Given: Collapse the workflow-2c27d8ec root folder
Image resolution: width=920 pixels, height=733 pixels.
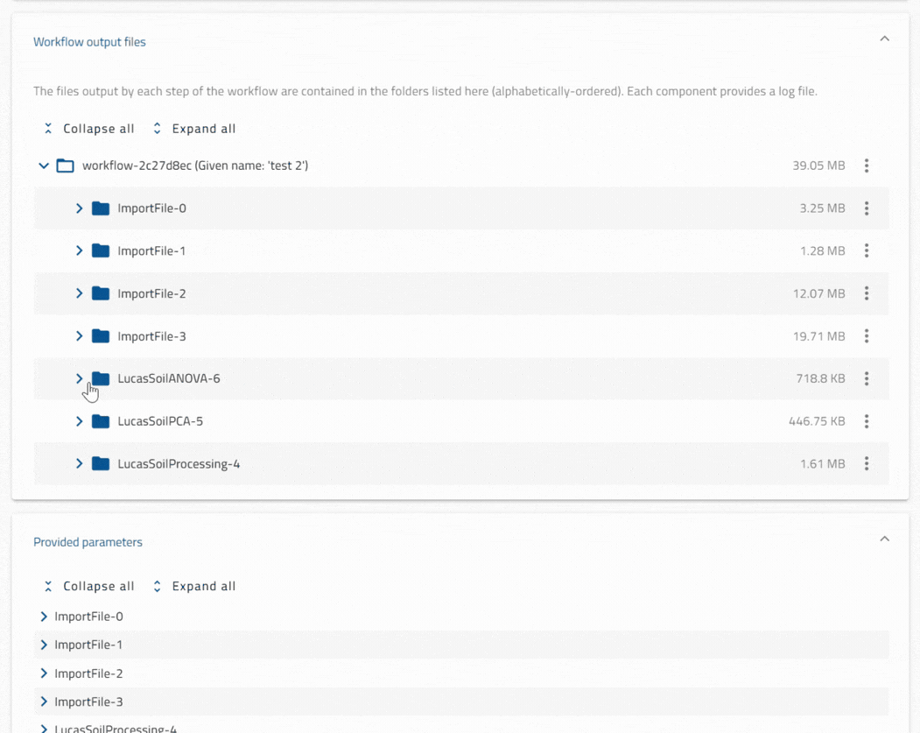Looking at the screenshot, I should click(x=44, y=166).
